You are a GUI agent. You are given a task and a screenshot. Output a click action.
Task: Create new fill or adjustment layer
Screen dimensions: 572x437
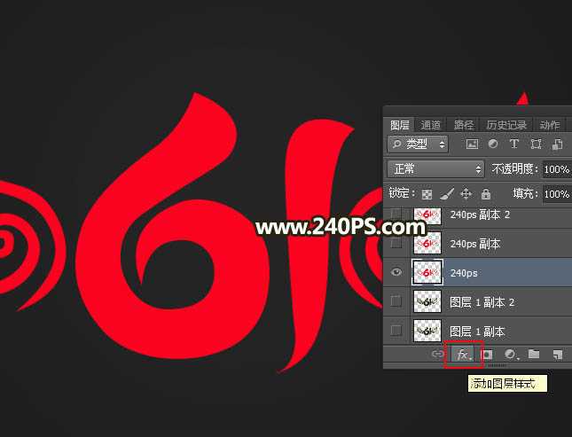pyautogui.click(x=511, y=355)
